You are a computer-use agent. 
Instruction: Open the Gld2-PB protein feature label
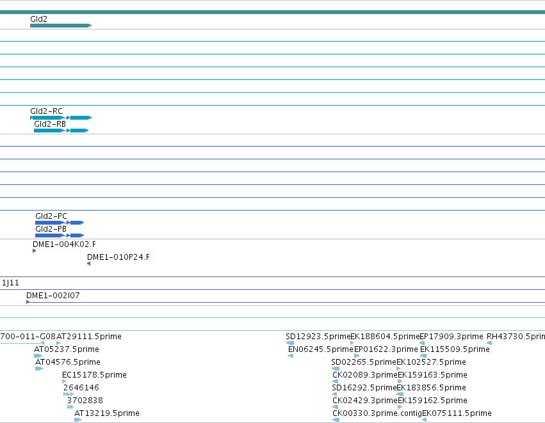(51, 229)
